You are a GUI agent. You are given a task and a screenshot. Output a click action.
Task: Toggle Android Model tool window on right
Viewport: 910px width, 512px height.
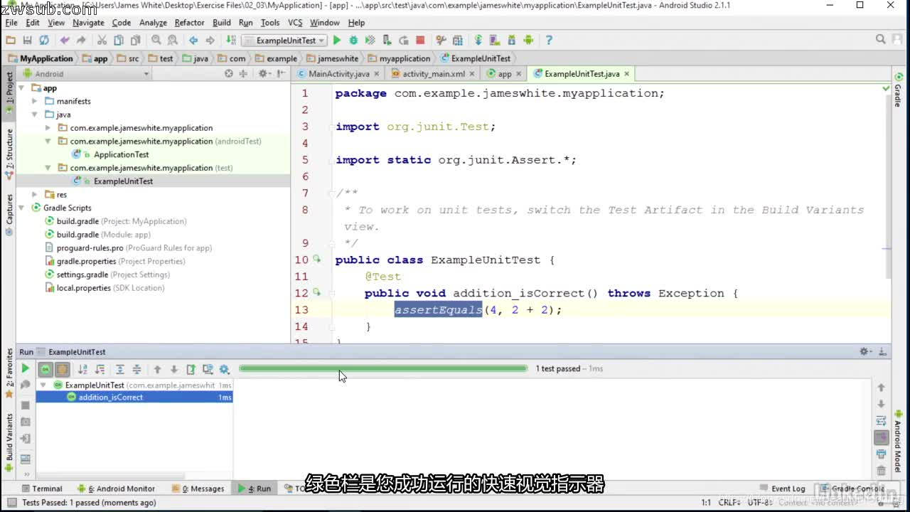(x=899, y=442)
